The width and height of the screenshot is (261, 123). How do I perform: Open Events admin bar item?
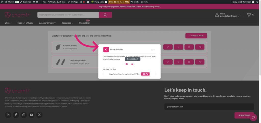click(x=135, y=2)
